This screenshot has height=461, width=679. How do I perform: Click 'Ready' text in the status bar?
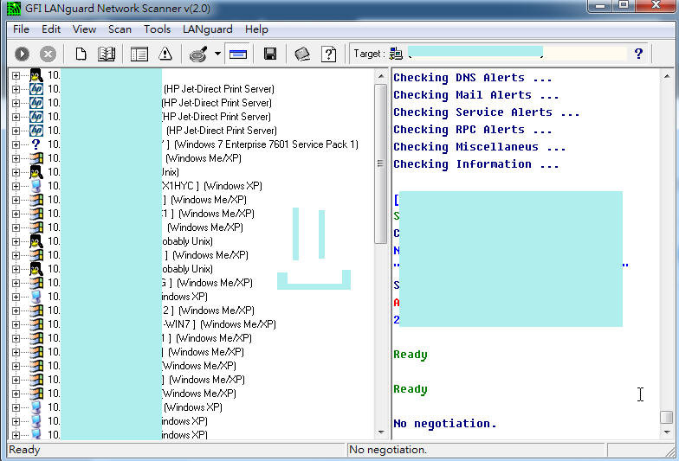pos(24,450)
